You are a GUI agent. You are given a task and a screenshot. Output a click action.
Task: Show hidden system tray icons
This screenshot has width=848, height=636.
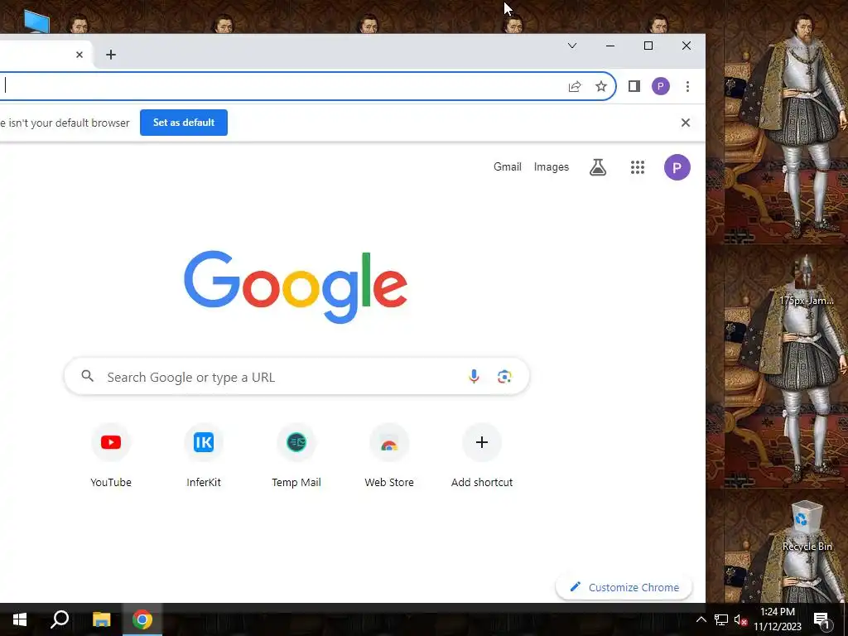click(701, 619)
